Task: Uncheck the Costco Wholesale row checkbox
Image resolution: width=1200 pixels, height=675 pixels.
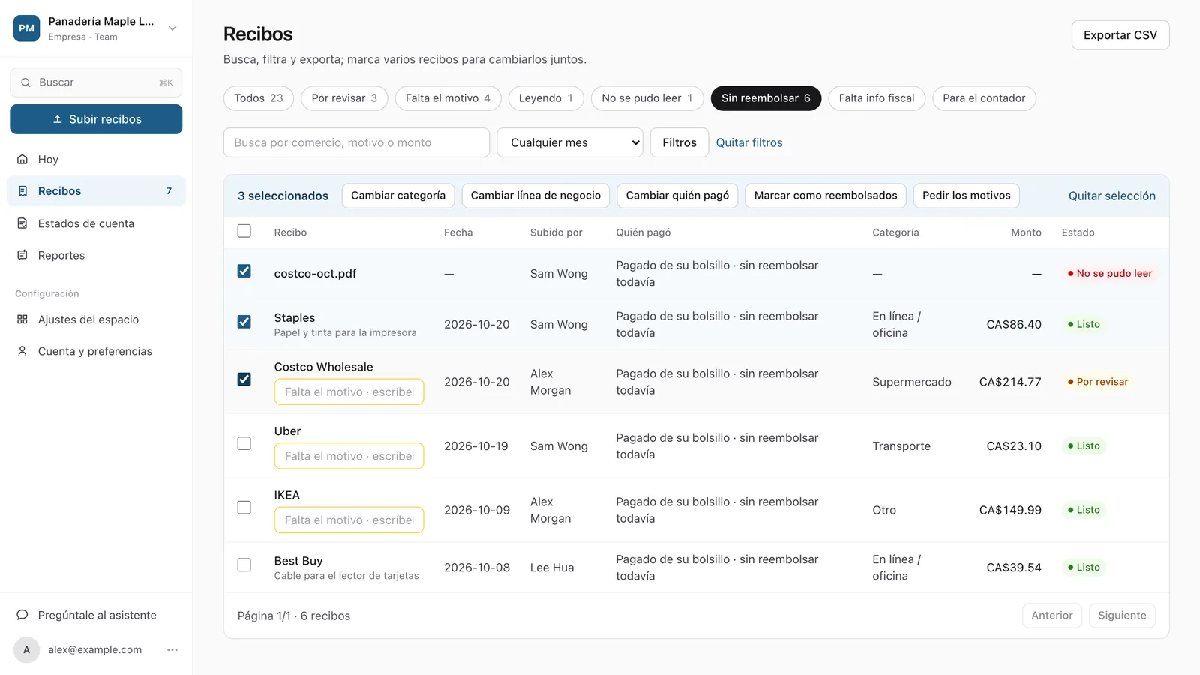Action: [x=244, y=379]
